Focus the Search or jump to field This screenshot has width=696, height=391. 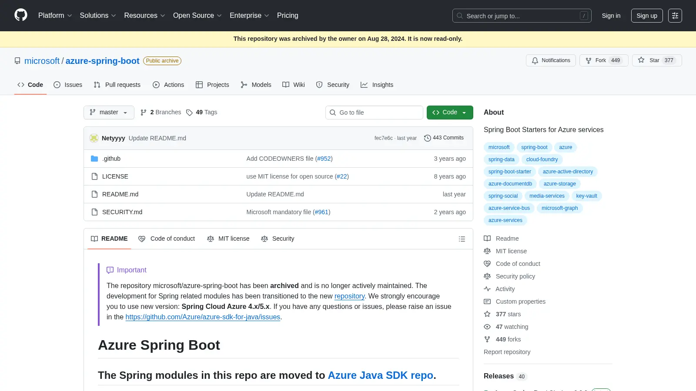[x=522, y=16]
